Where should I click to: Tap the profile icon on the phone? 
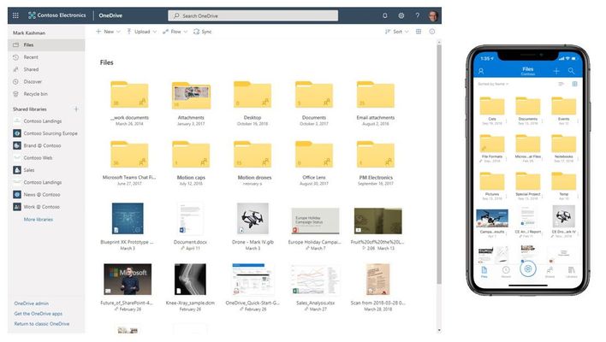point(481,71)
